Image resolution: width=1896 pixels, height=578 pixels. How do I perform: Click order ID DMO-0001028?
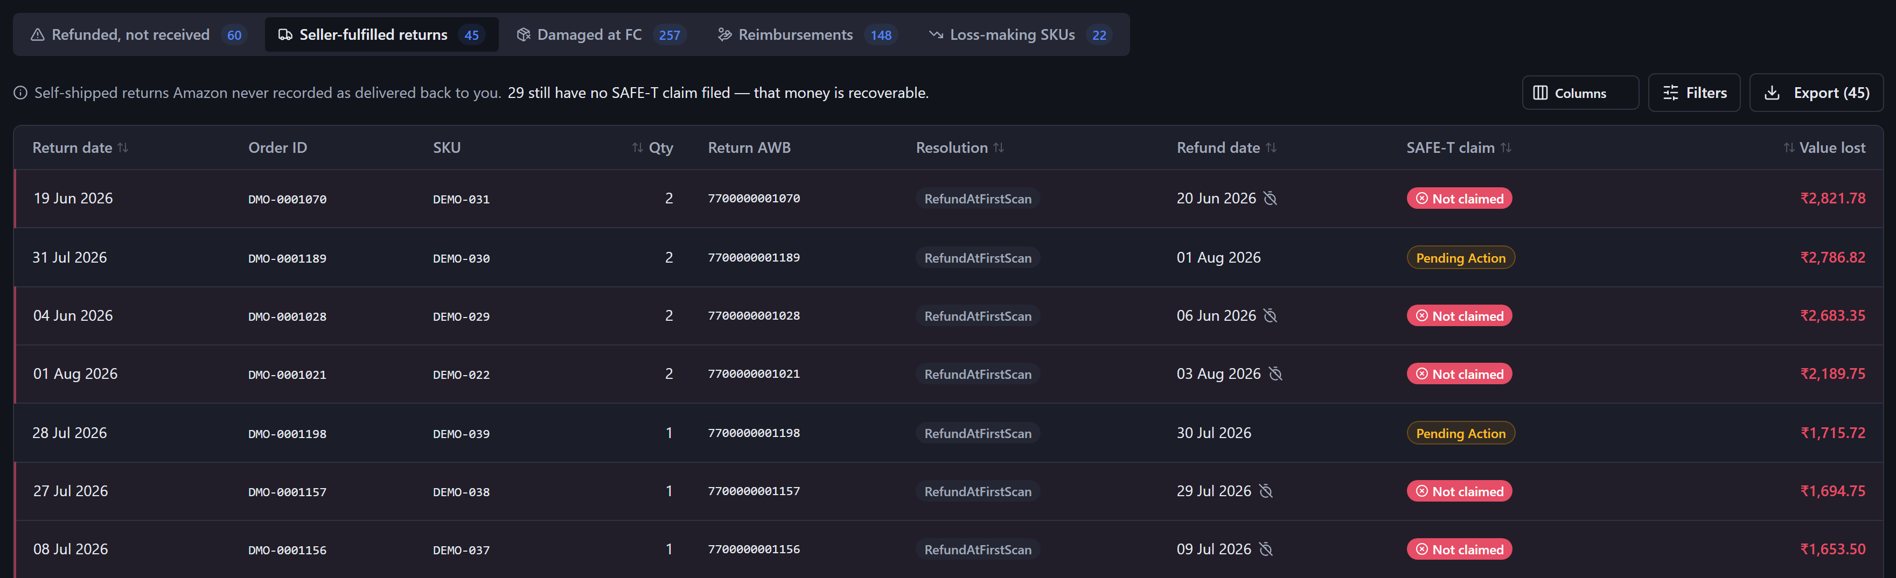click(287, 316)
